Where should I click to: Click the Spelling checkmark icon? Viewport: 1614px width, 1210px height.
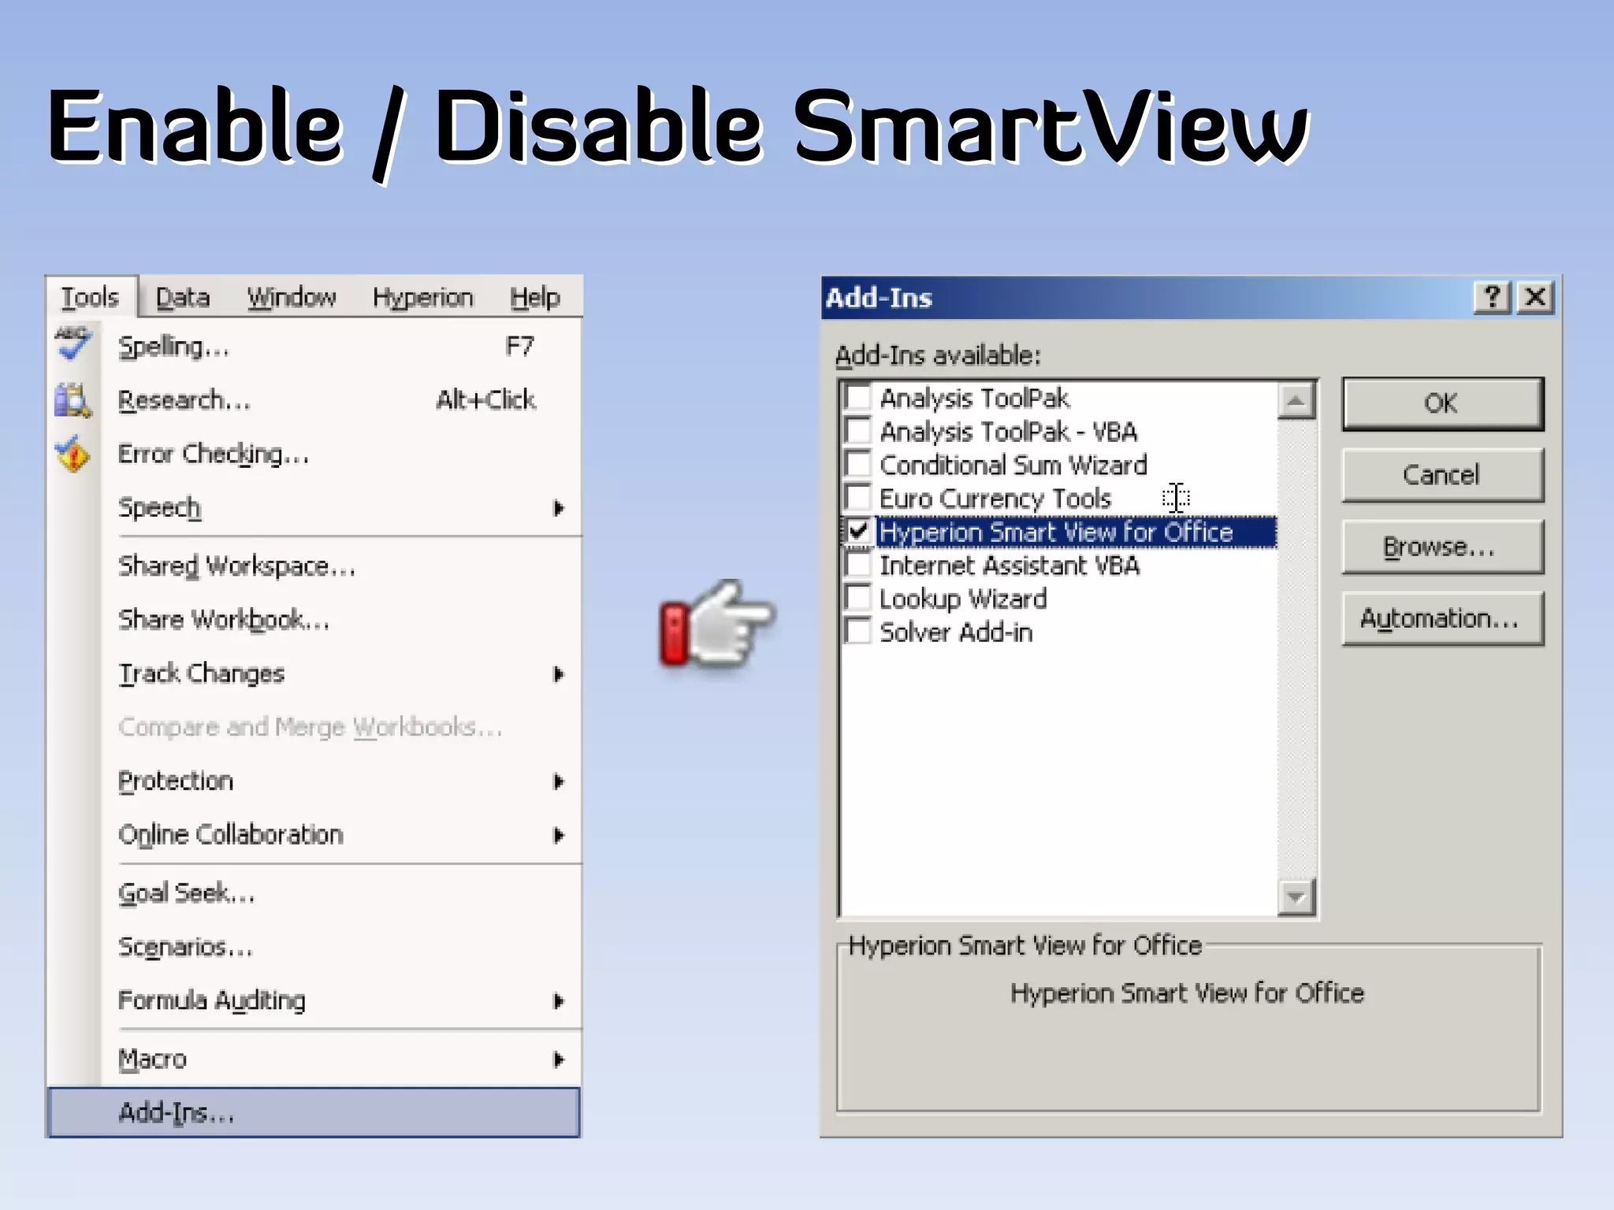tap(73, 343)
